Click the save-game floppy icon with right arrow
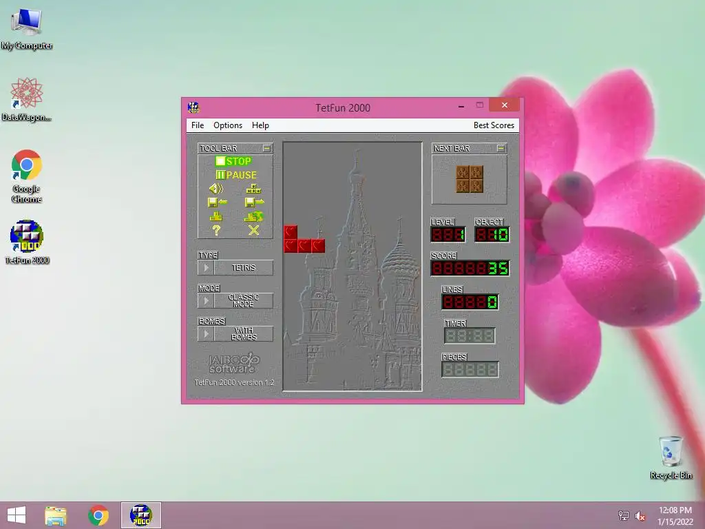The width and height of the screenshot is (705, 529). 254,203
